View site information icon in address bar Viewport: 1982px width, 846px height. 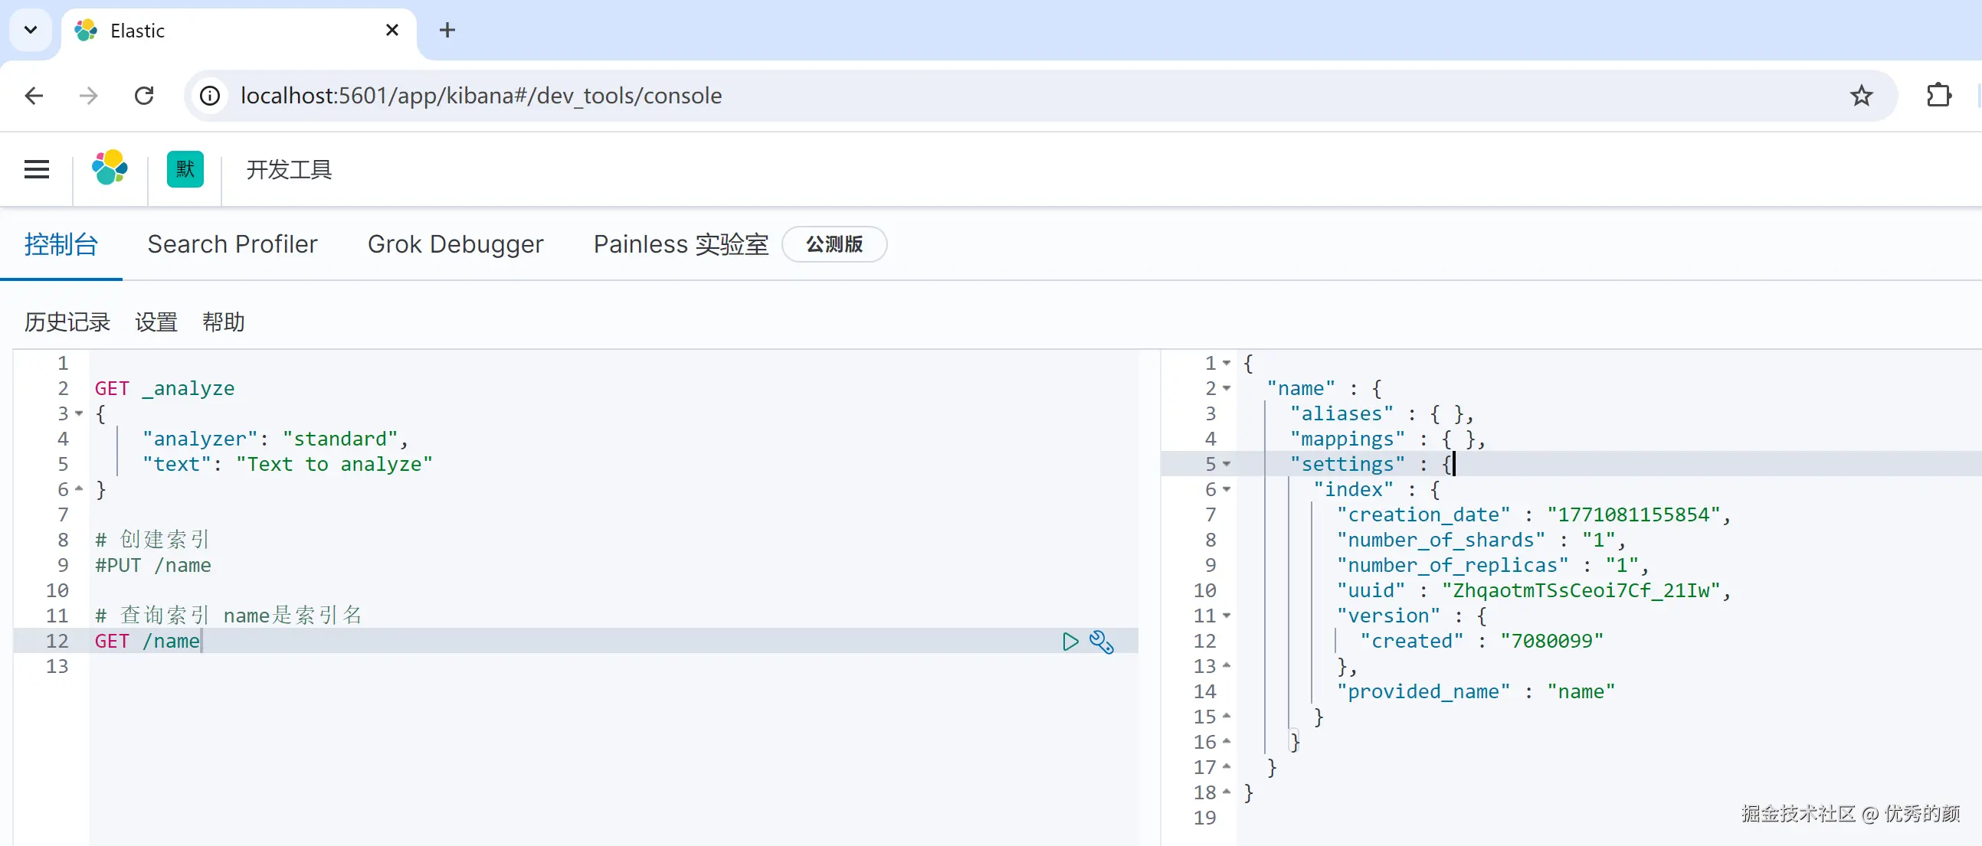click(210, 96)
